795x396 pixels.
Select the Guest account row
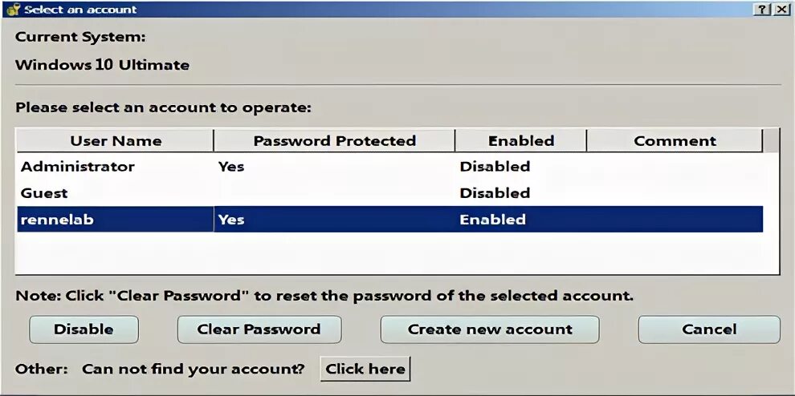click(44, 193)
